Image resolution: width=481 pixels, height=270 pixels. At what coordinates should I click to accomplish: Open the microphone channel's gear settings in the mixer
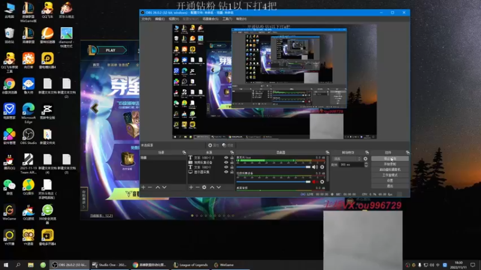322,167
